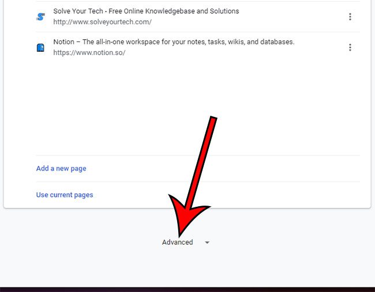The width and height of the screenshot is (375, 292).
Task: Click the blue Notion favicon
Action: click(x=40, y=47)
